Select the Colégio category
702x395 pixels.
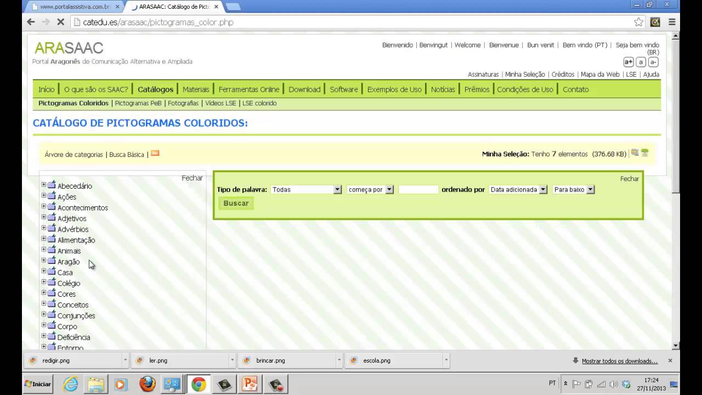coord(69,283)
